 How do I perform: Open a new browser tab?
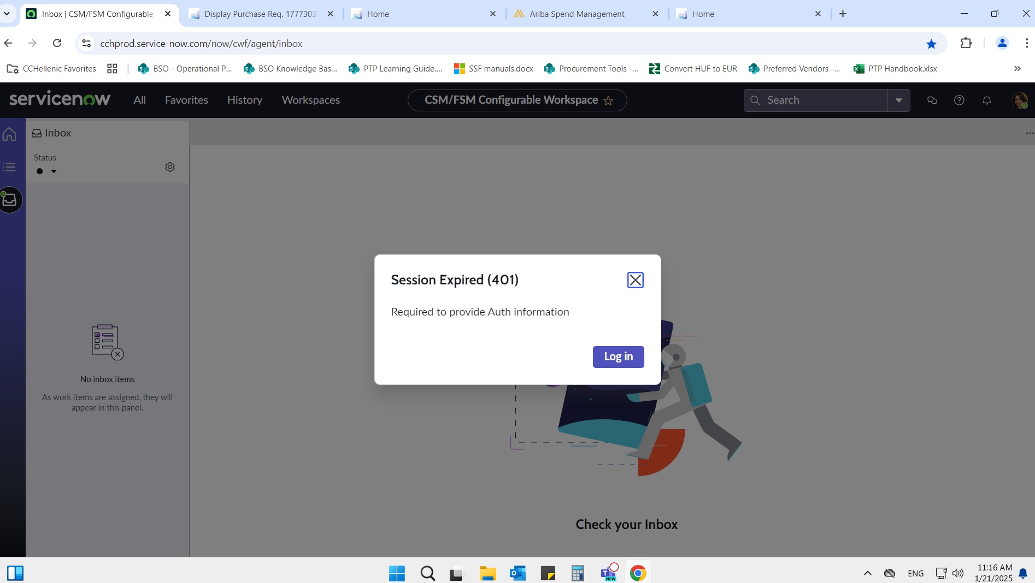pos(843,14)
